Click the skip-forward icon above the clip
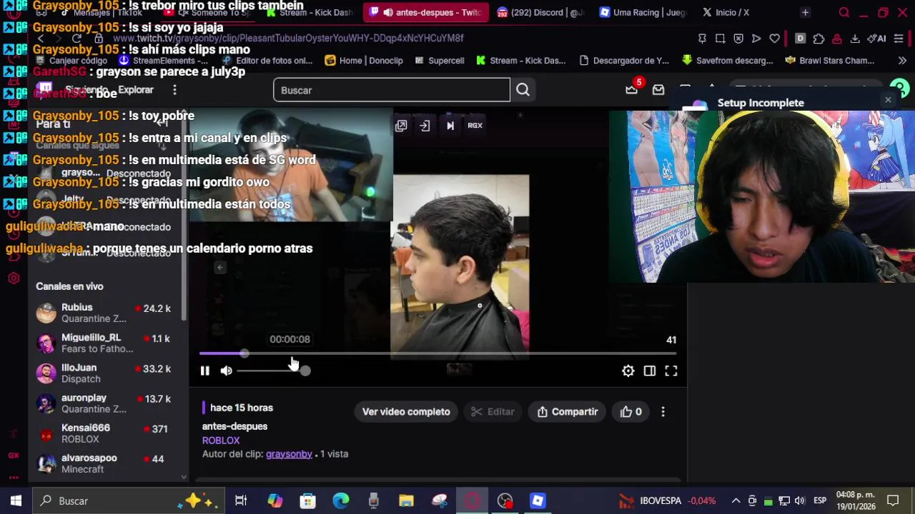 [450, 126]
